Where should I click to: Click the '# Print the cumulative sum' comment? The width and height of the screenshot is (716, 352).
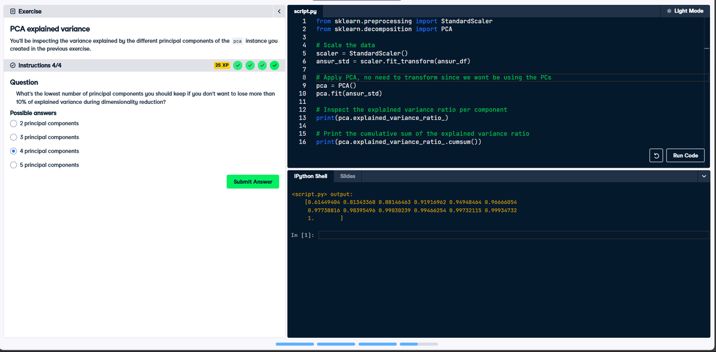(422, 134)
